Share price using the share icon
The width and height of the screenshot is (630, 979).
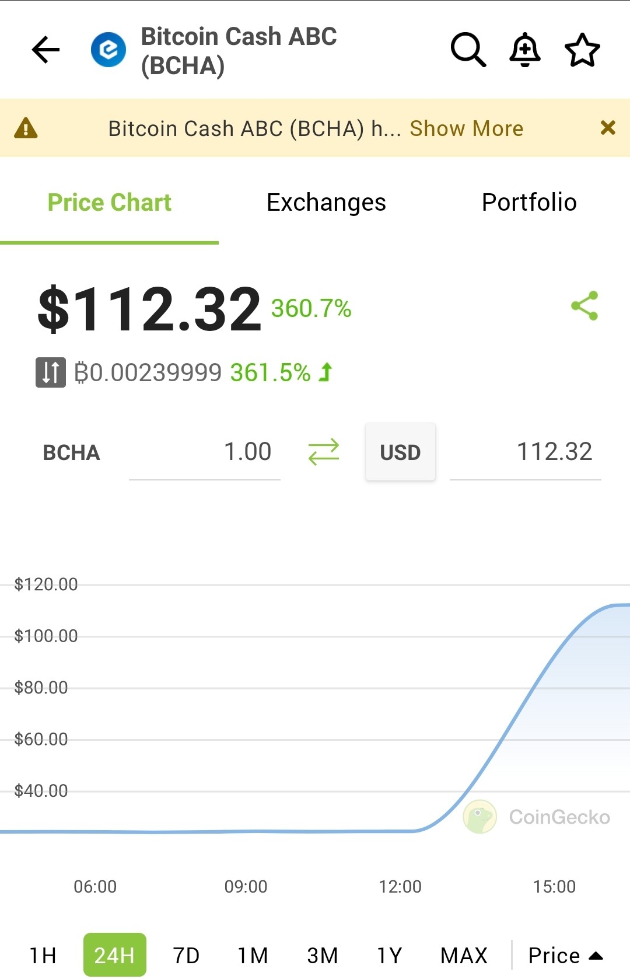pyautogui.click(x=584, y=305)
